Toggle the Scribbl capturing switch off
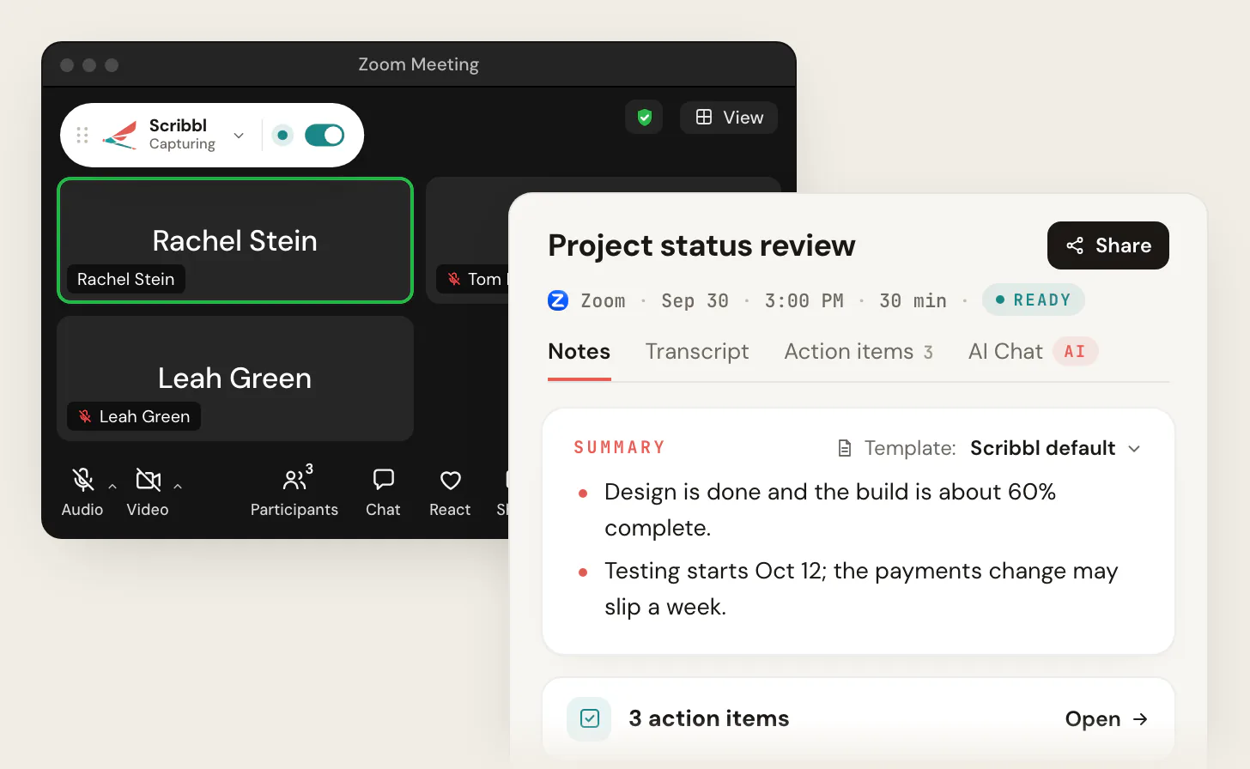Image resolution: width=1250 pixels, height=769 pixels. [x=325, y=135]
